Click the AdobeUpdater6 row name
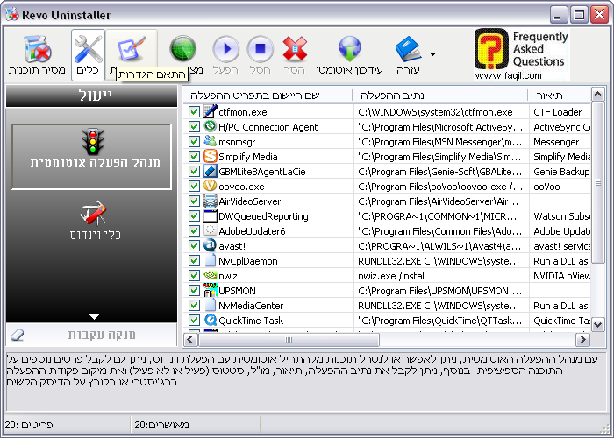 tap(253, 231)
